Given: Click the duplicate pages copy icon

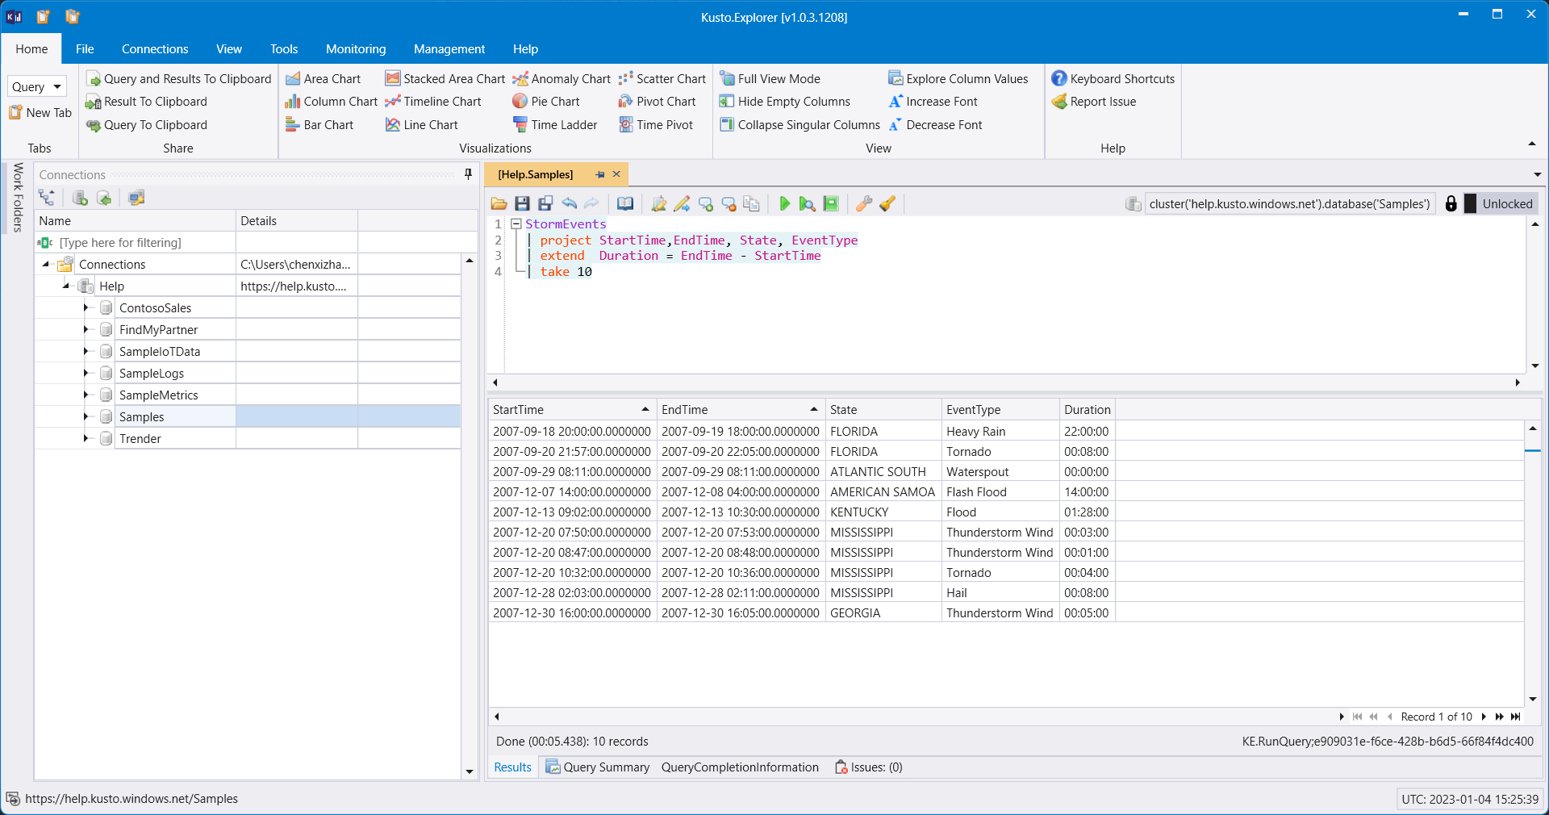Looking at the screenshot, I should pos(751,204).
